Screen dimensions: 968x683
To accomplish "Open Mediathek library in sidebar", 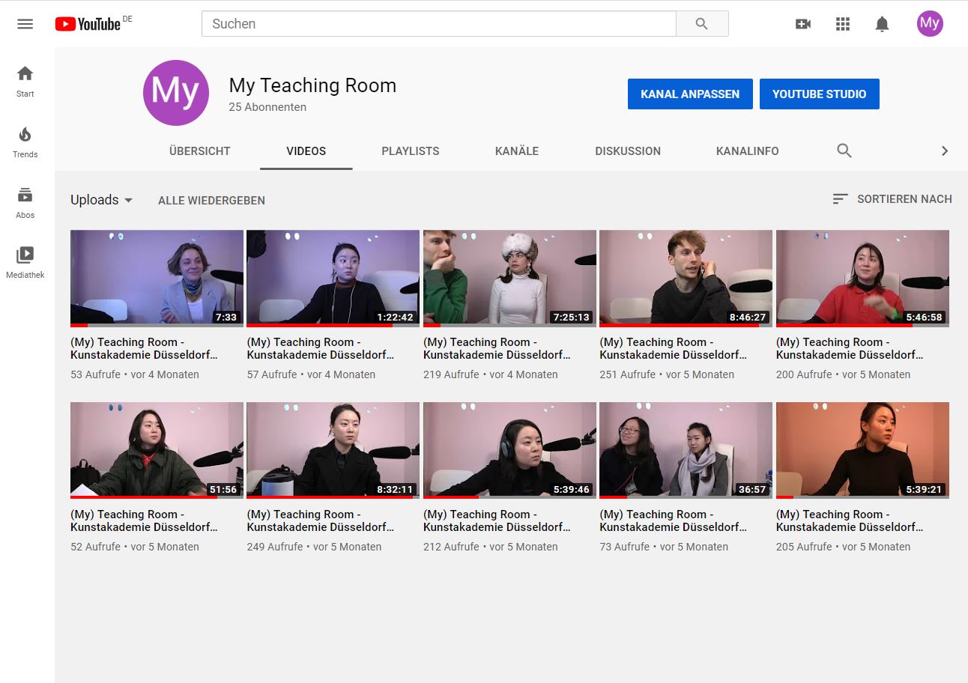I will (25, 263).
